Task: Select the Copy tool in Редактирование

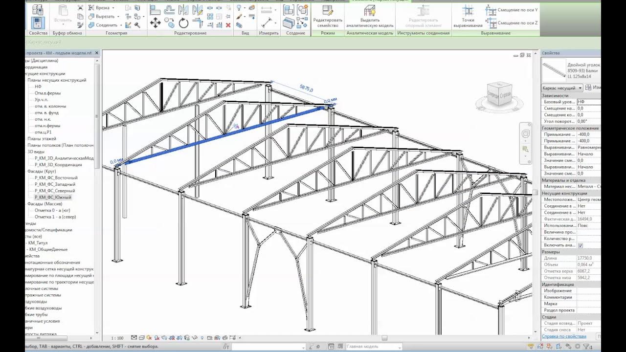Action: tap(169, 22)
